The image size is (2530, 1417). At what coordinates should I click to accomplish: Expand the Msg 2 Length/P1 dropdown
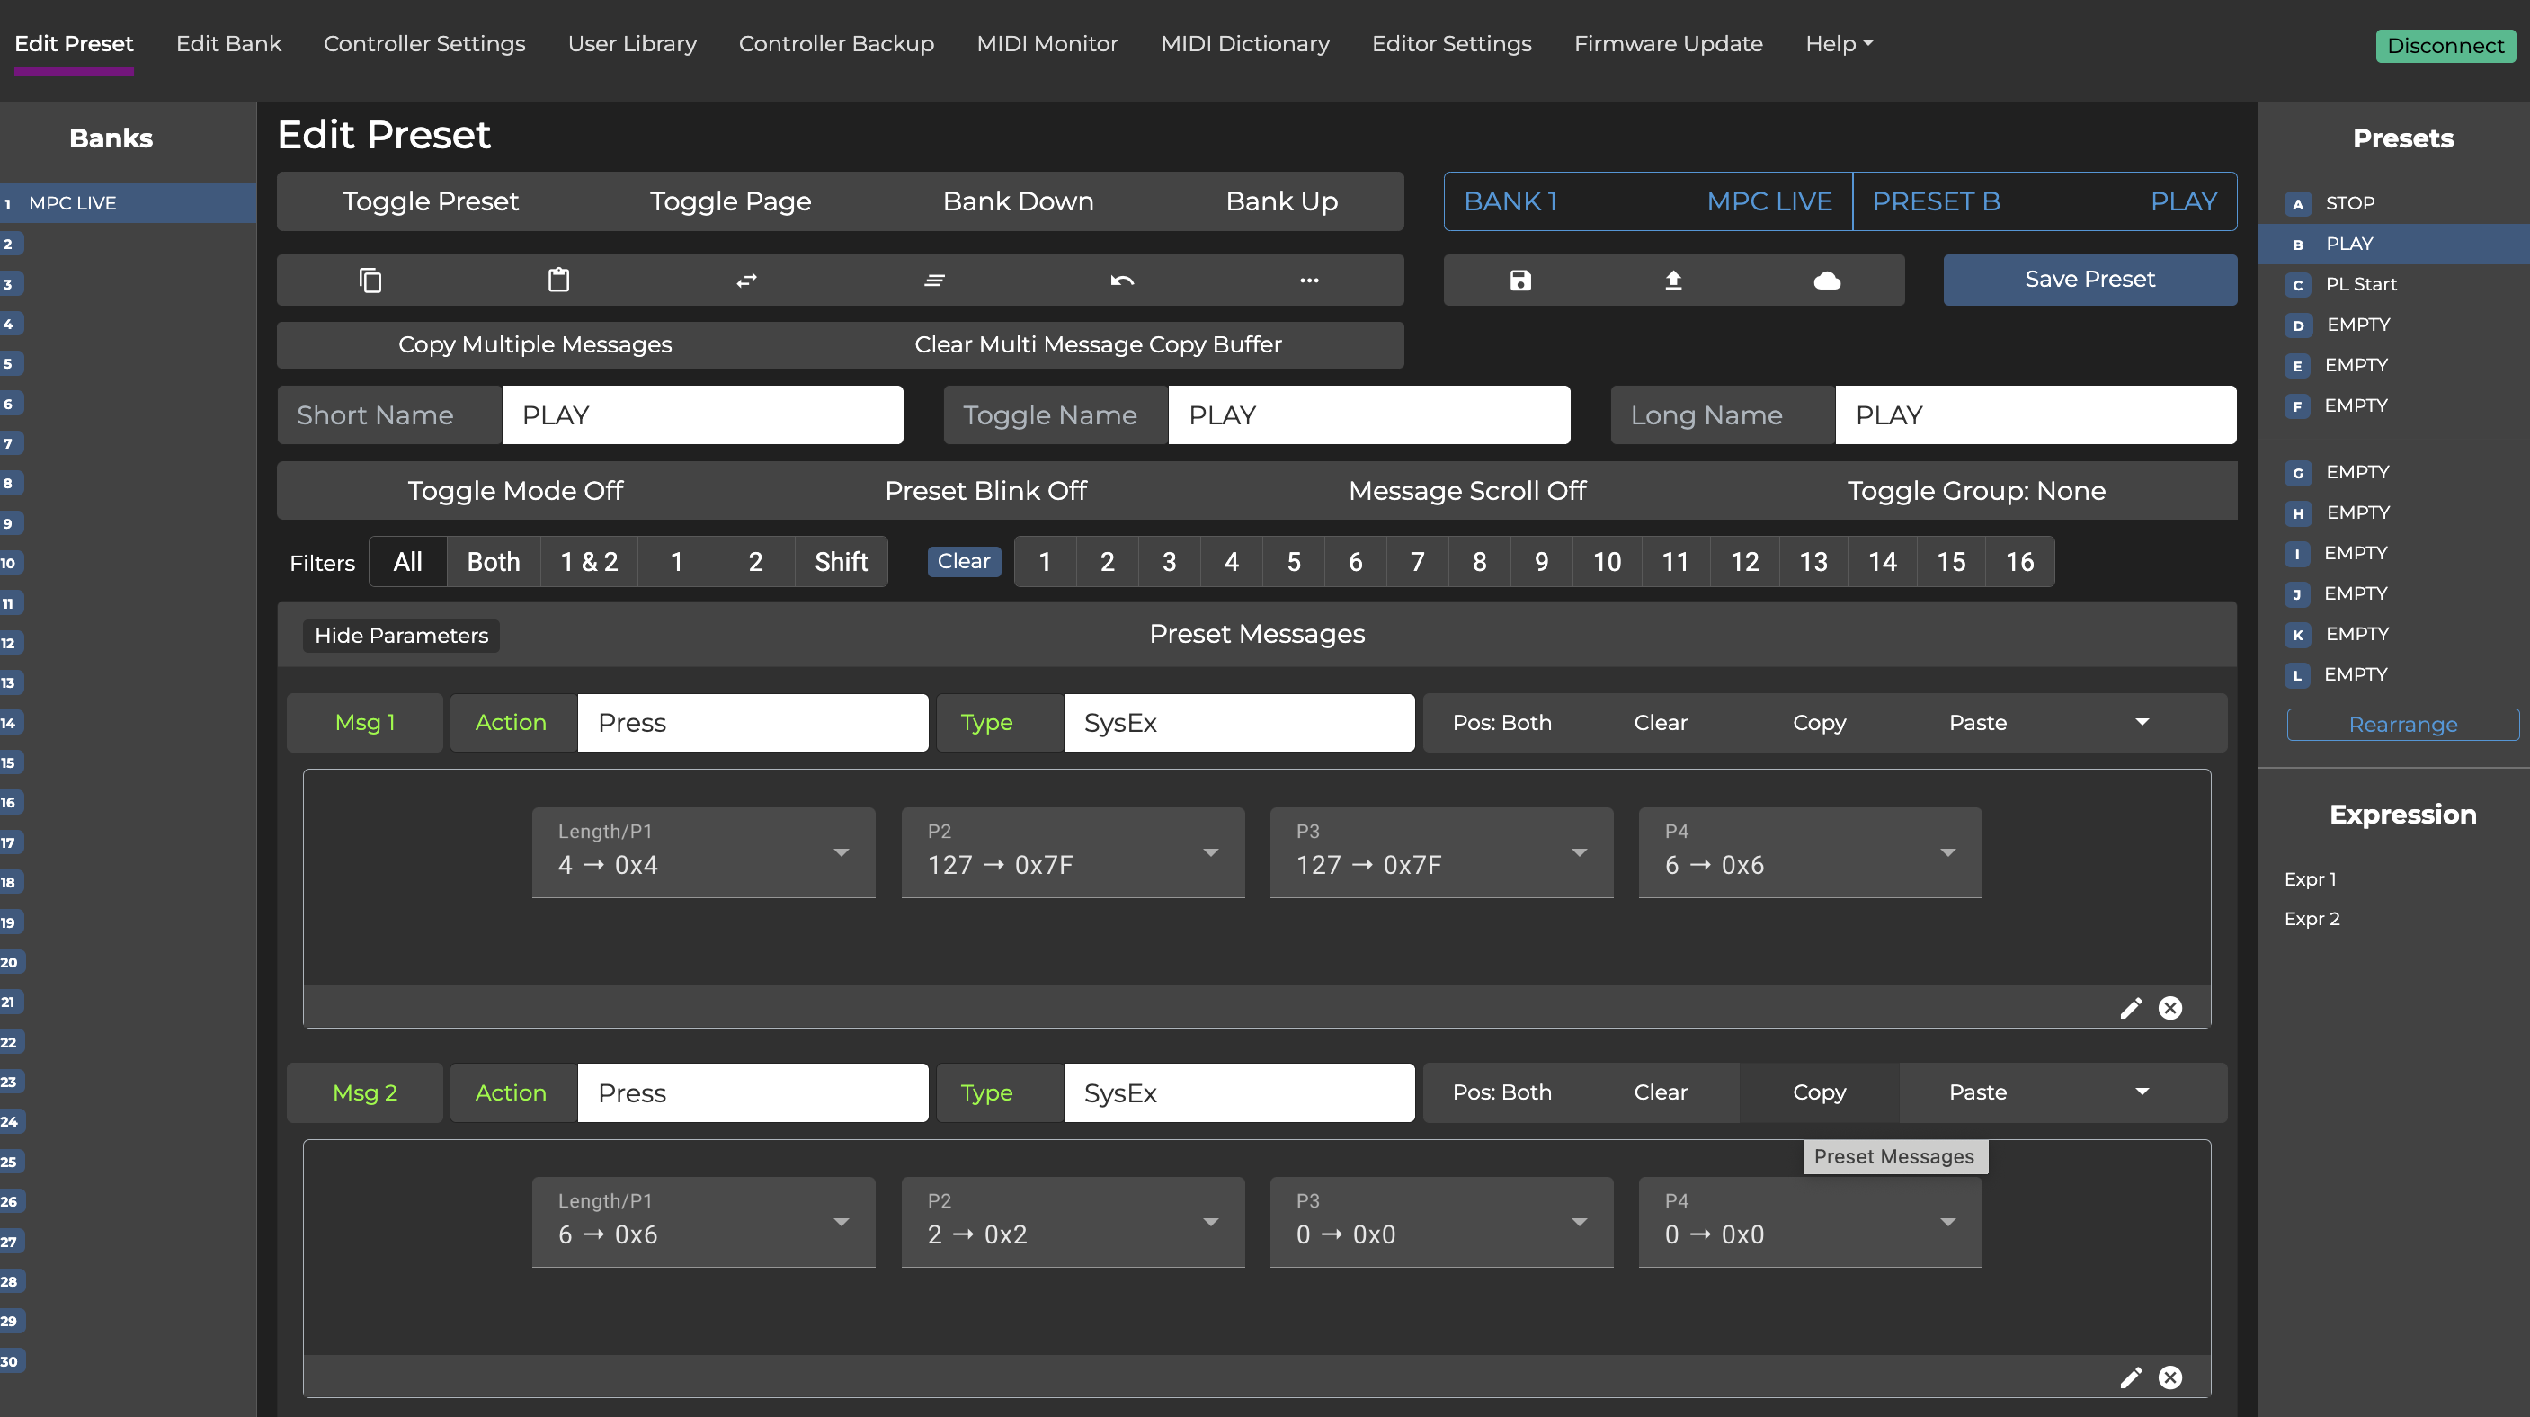tap(703, 1223)
